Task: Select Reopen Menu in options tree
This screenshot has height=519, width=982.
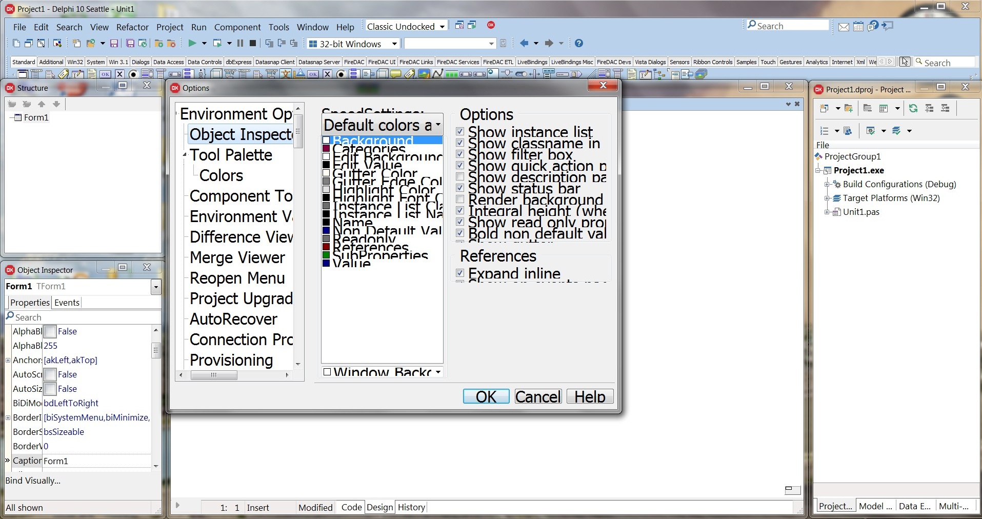Action: coord(237,278)
